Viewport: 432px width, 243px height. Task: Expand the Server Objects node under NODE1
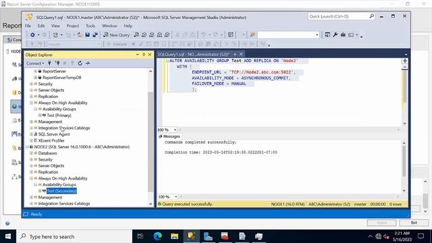[x=31, y=90]
